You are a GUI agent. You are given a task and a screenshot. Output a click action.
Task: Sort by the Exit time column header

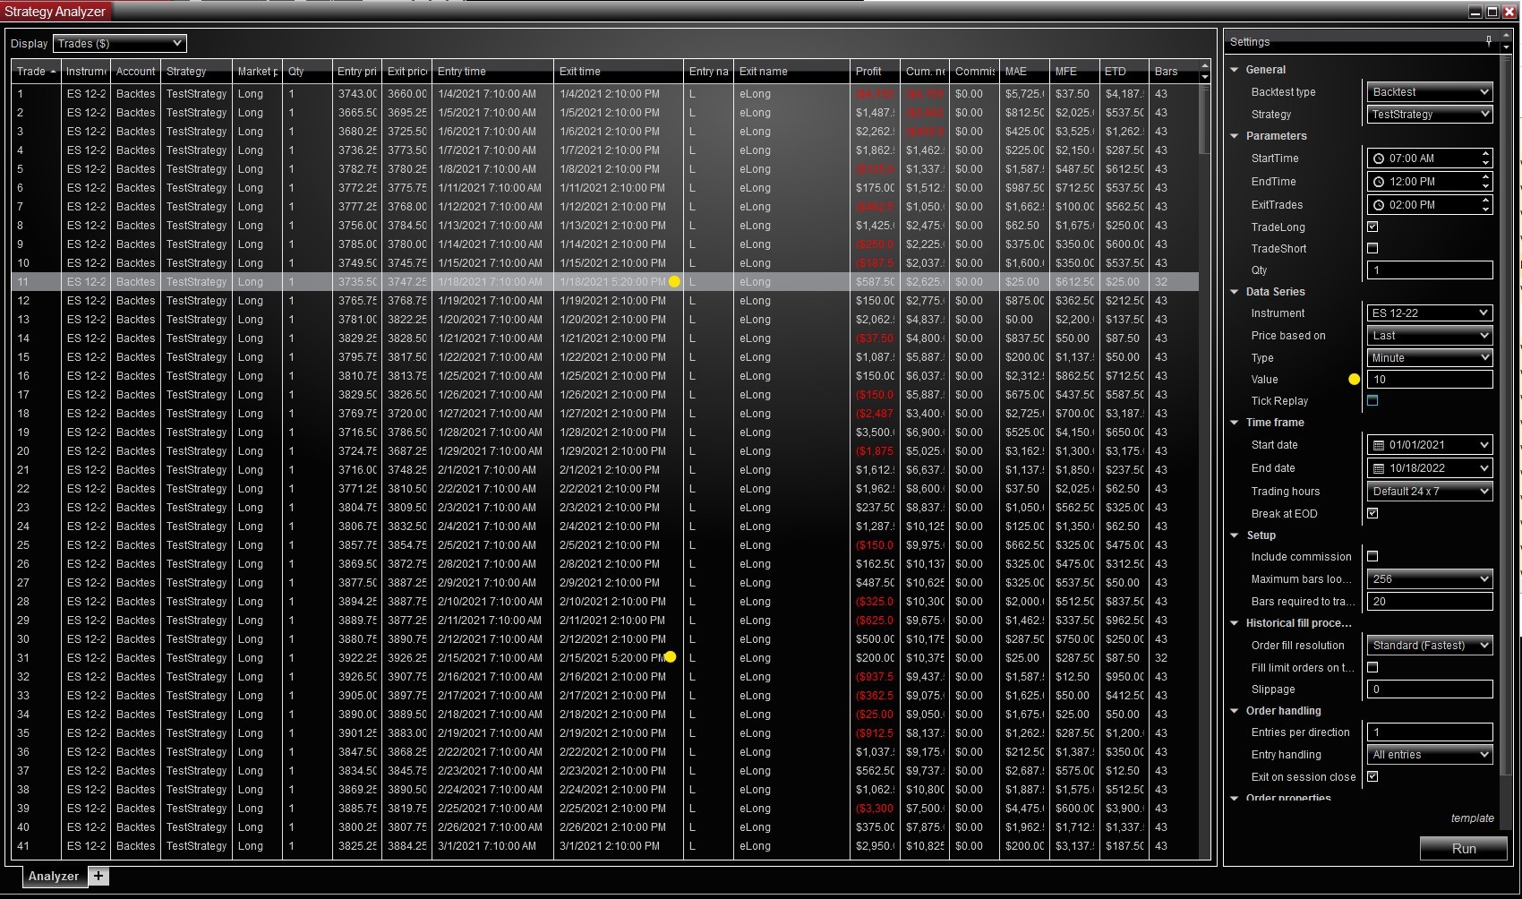tap(618, 72)
